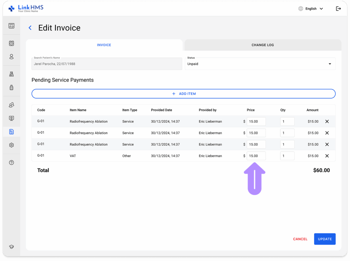Open the pharmacy bottle sidebar icon

(11, 87)
